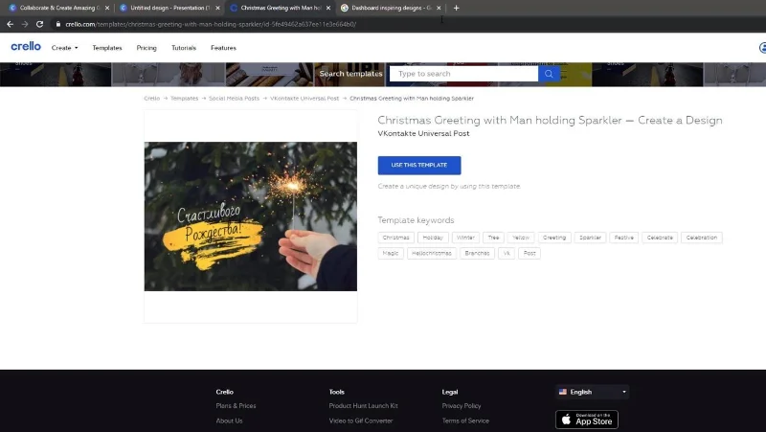766x432 pixels.
Task: Open a new browser tab with plus icon
Action: coord(456,8)
